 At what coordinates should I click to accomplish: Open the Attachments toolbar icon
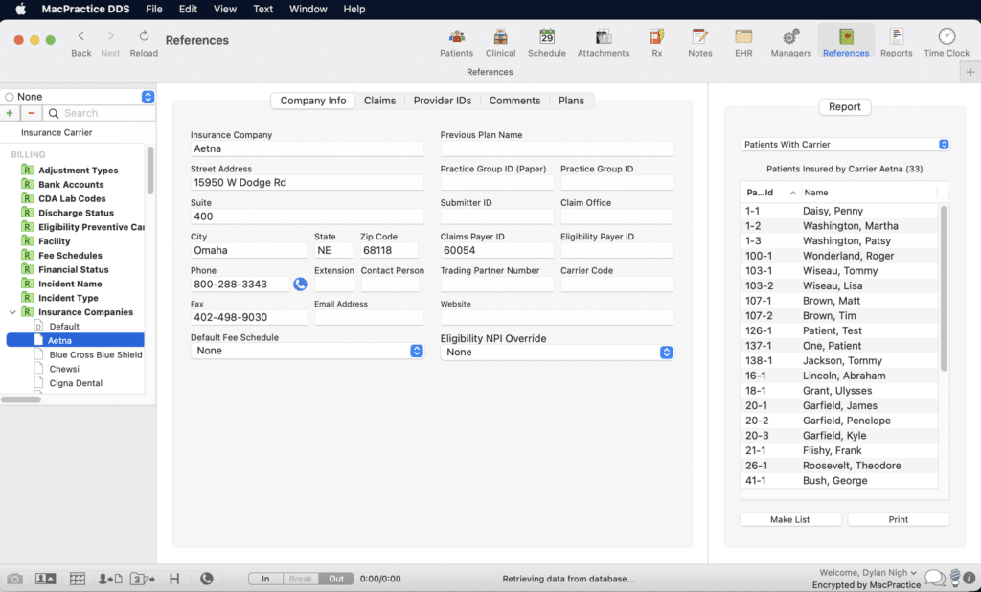click(604, 42)
